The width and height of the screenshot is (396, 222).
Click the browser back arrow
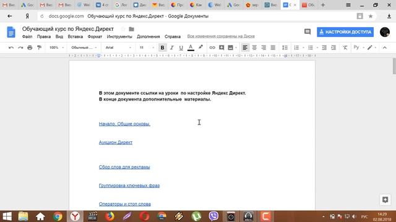pos(10,16)
